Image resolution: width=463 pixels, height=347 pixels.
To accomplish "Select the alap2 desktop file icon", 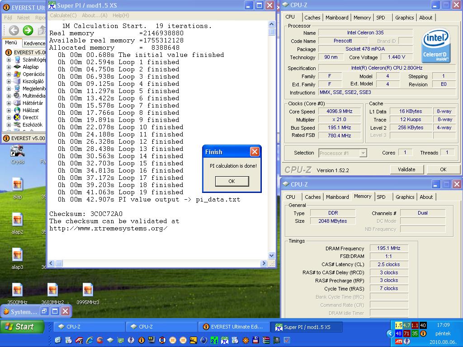I will click(x=18, y=223).
